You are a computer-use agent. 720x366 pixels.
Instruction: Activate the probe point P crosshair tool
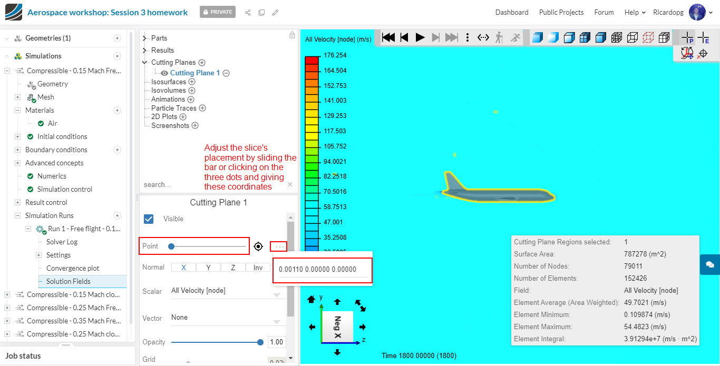pos(687,37)
